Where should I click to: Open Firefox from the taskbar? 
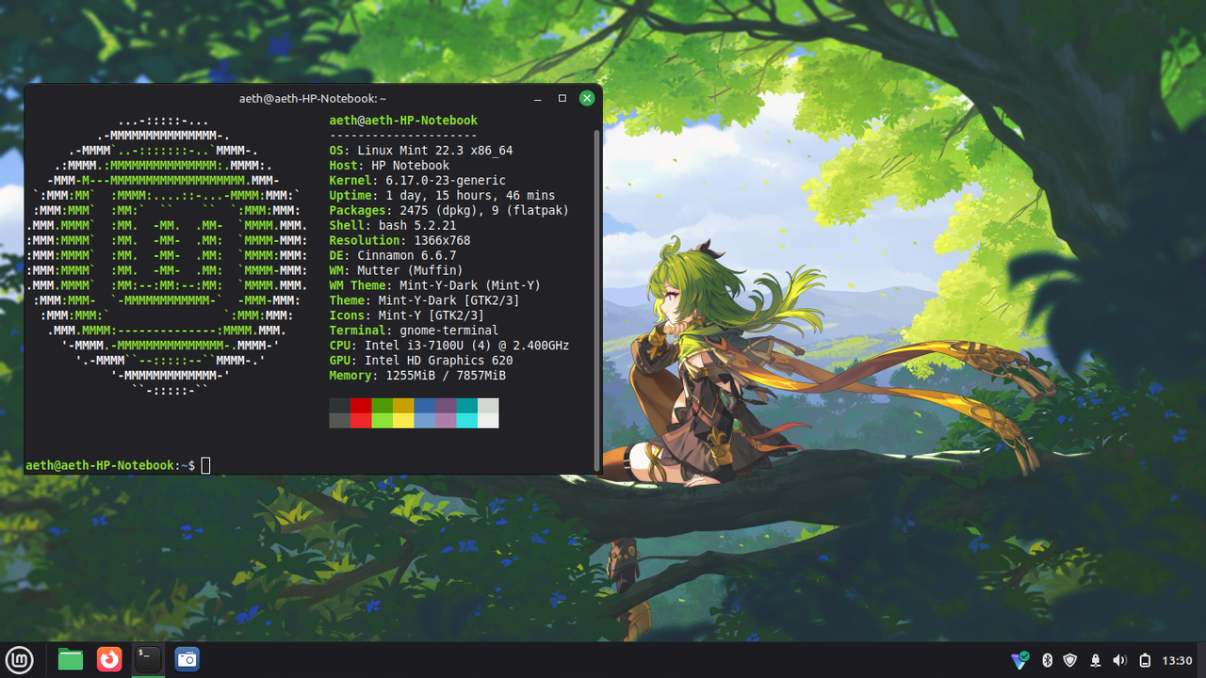[109, 659]
